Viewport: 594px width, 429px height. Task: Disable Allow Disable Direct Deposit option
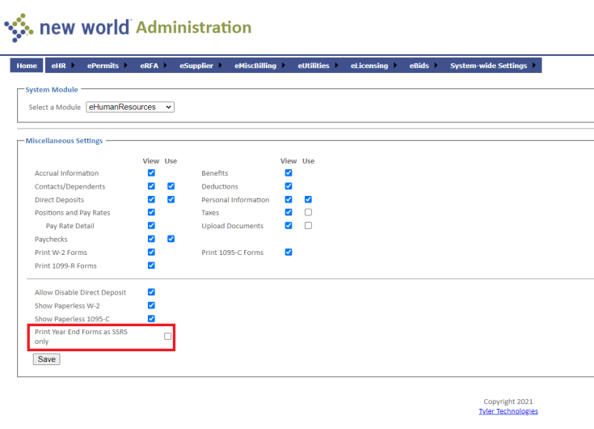pos(151,292)
